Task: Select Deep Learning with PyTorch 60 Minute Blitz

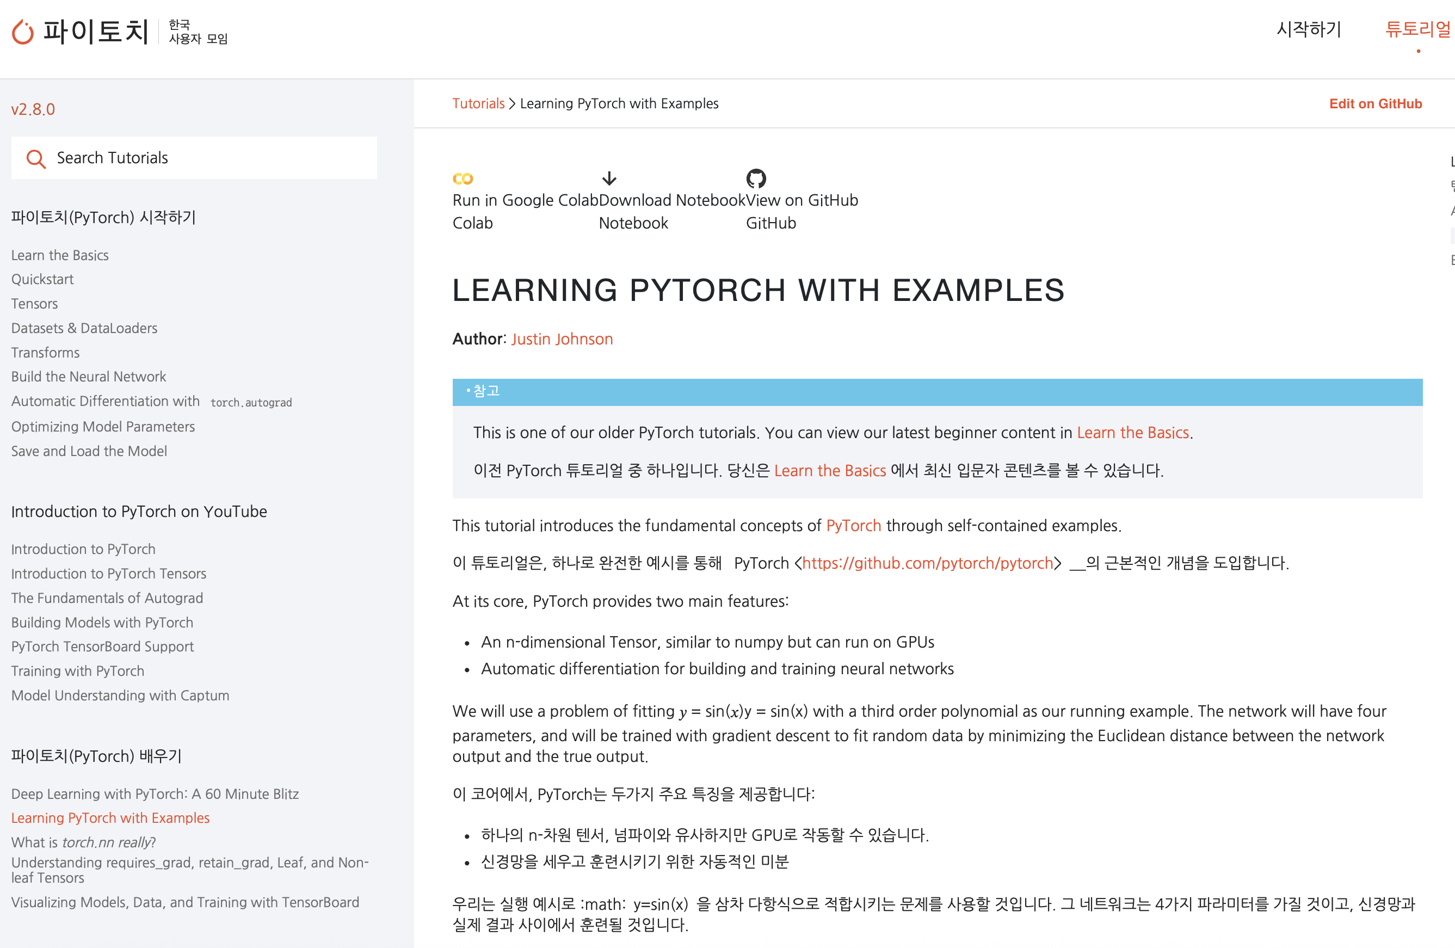Action: point(155,793)
